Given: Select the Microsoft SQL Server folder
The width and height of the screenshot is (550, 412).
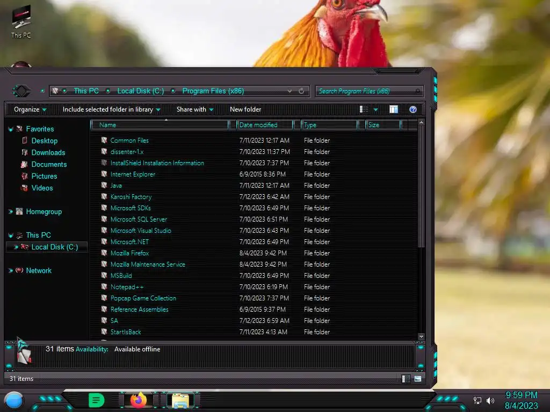Looking at the screenshot, I should (139, 219).
